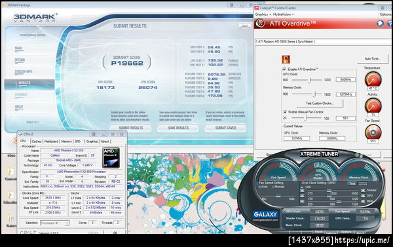Click the Auto-Tune button in Overdrive
Screen dimensions: 393x247
point(373,59)
